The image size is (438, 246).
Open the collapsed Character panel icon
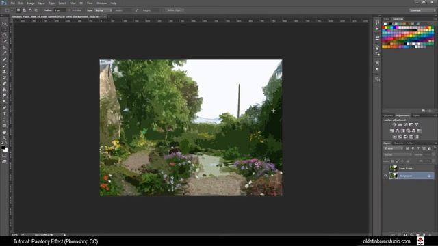pos(377,64)
